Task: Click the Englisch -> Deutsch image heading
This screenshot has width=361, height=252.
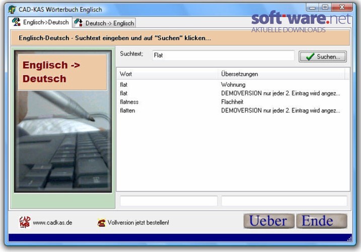Action: [x=62, y=72]
